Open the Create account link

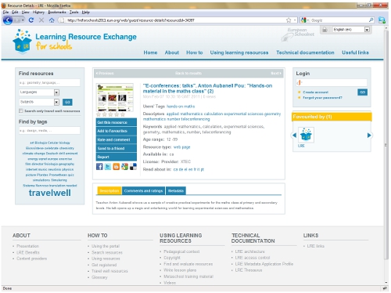tap(315, 92)
